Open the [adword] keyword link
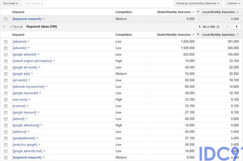The height and width of the screenshot is (161, 243). 18,118
